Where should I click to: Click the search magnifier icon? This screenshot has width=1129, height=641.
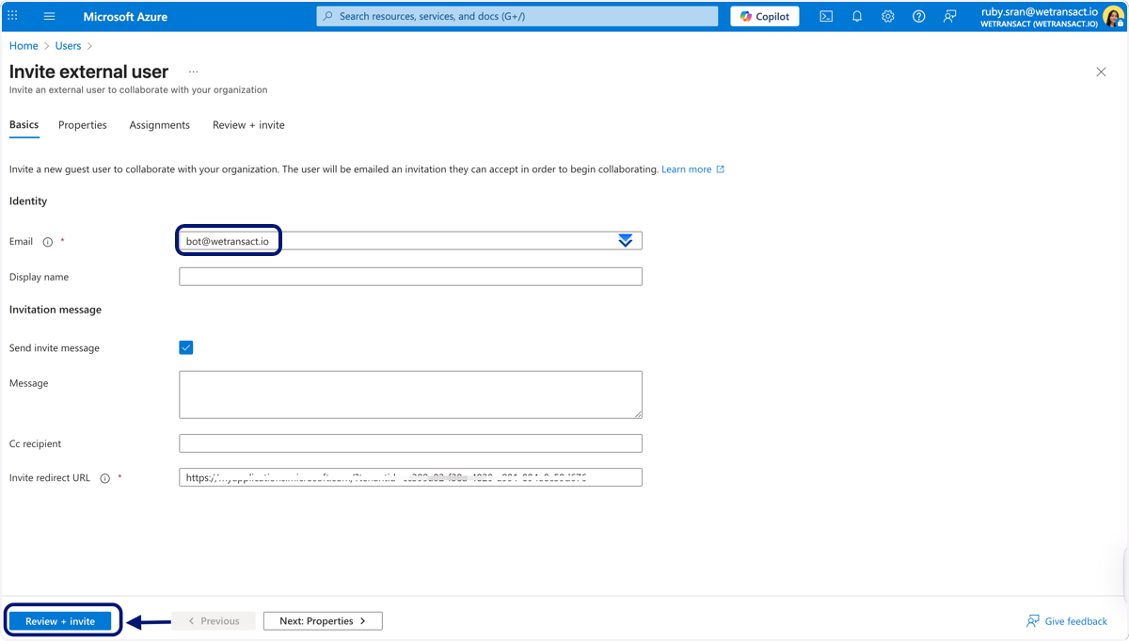(x=328, y=16)
